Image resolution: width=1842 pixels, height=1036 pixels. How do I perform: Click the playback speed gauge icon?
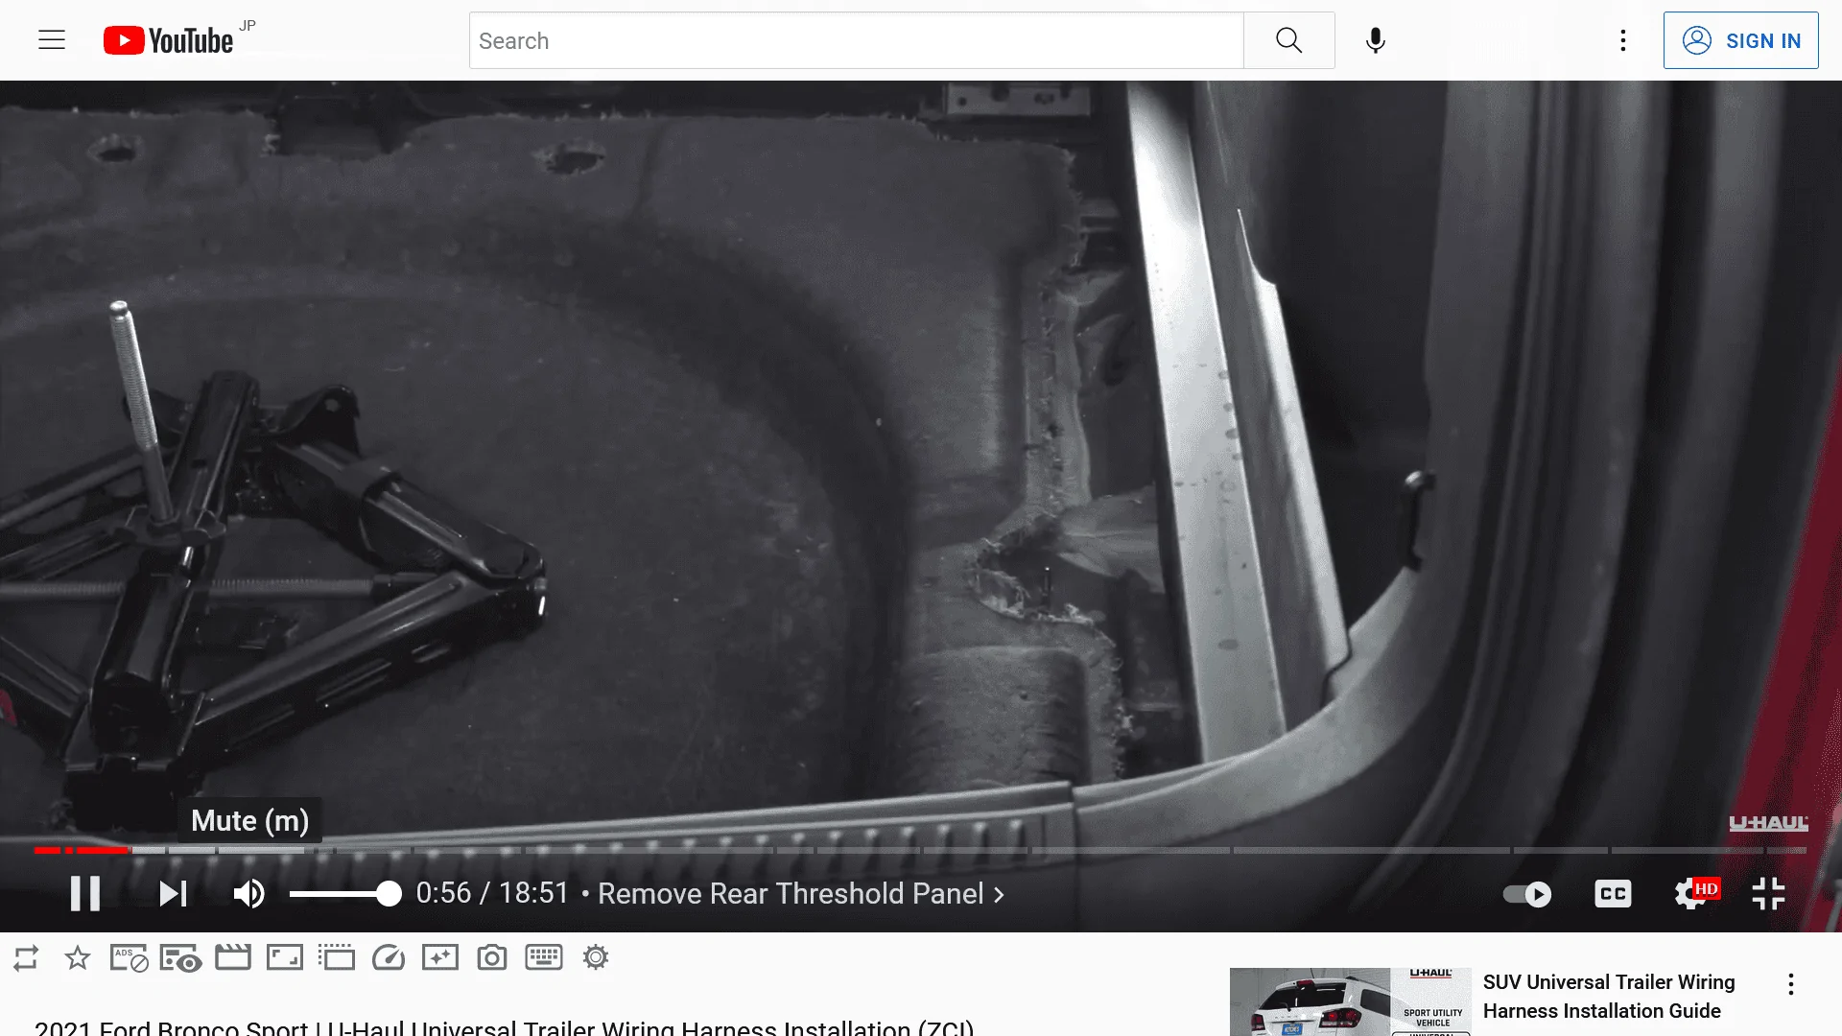pos(389,957)
